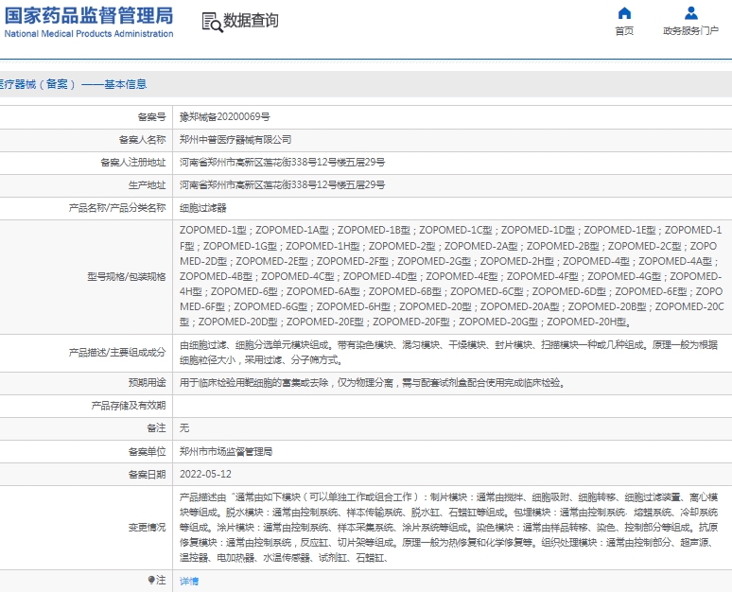
Task: Click the 预期用途 row label
Action: pos(147,383)
